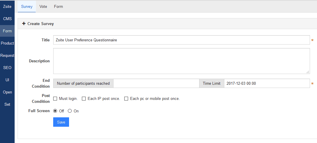Screen dimensions: 317x143
Task: Click the Create Survey heading text
Action: click(x=41, y=24)
